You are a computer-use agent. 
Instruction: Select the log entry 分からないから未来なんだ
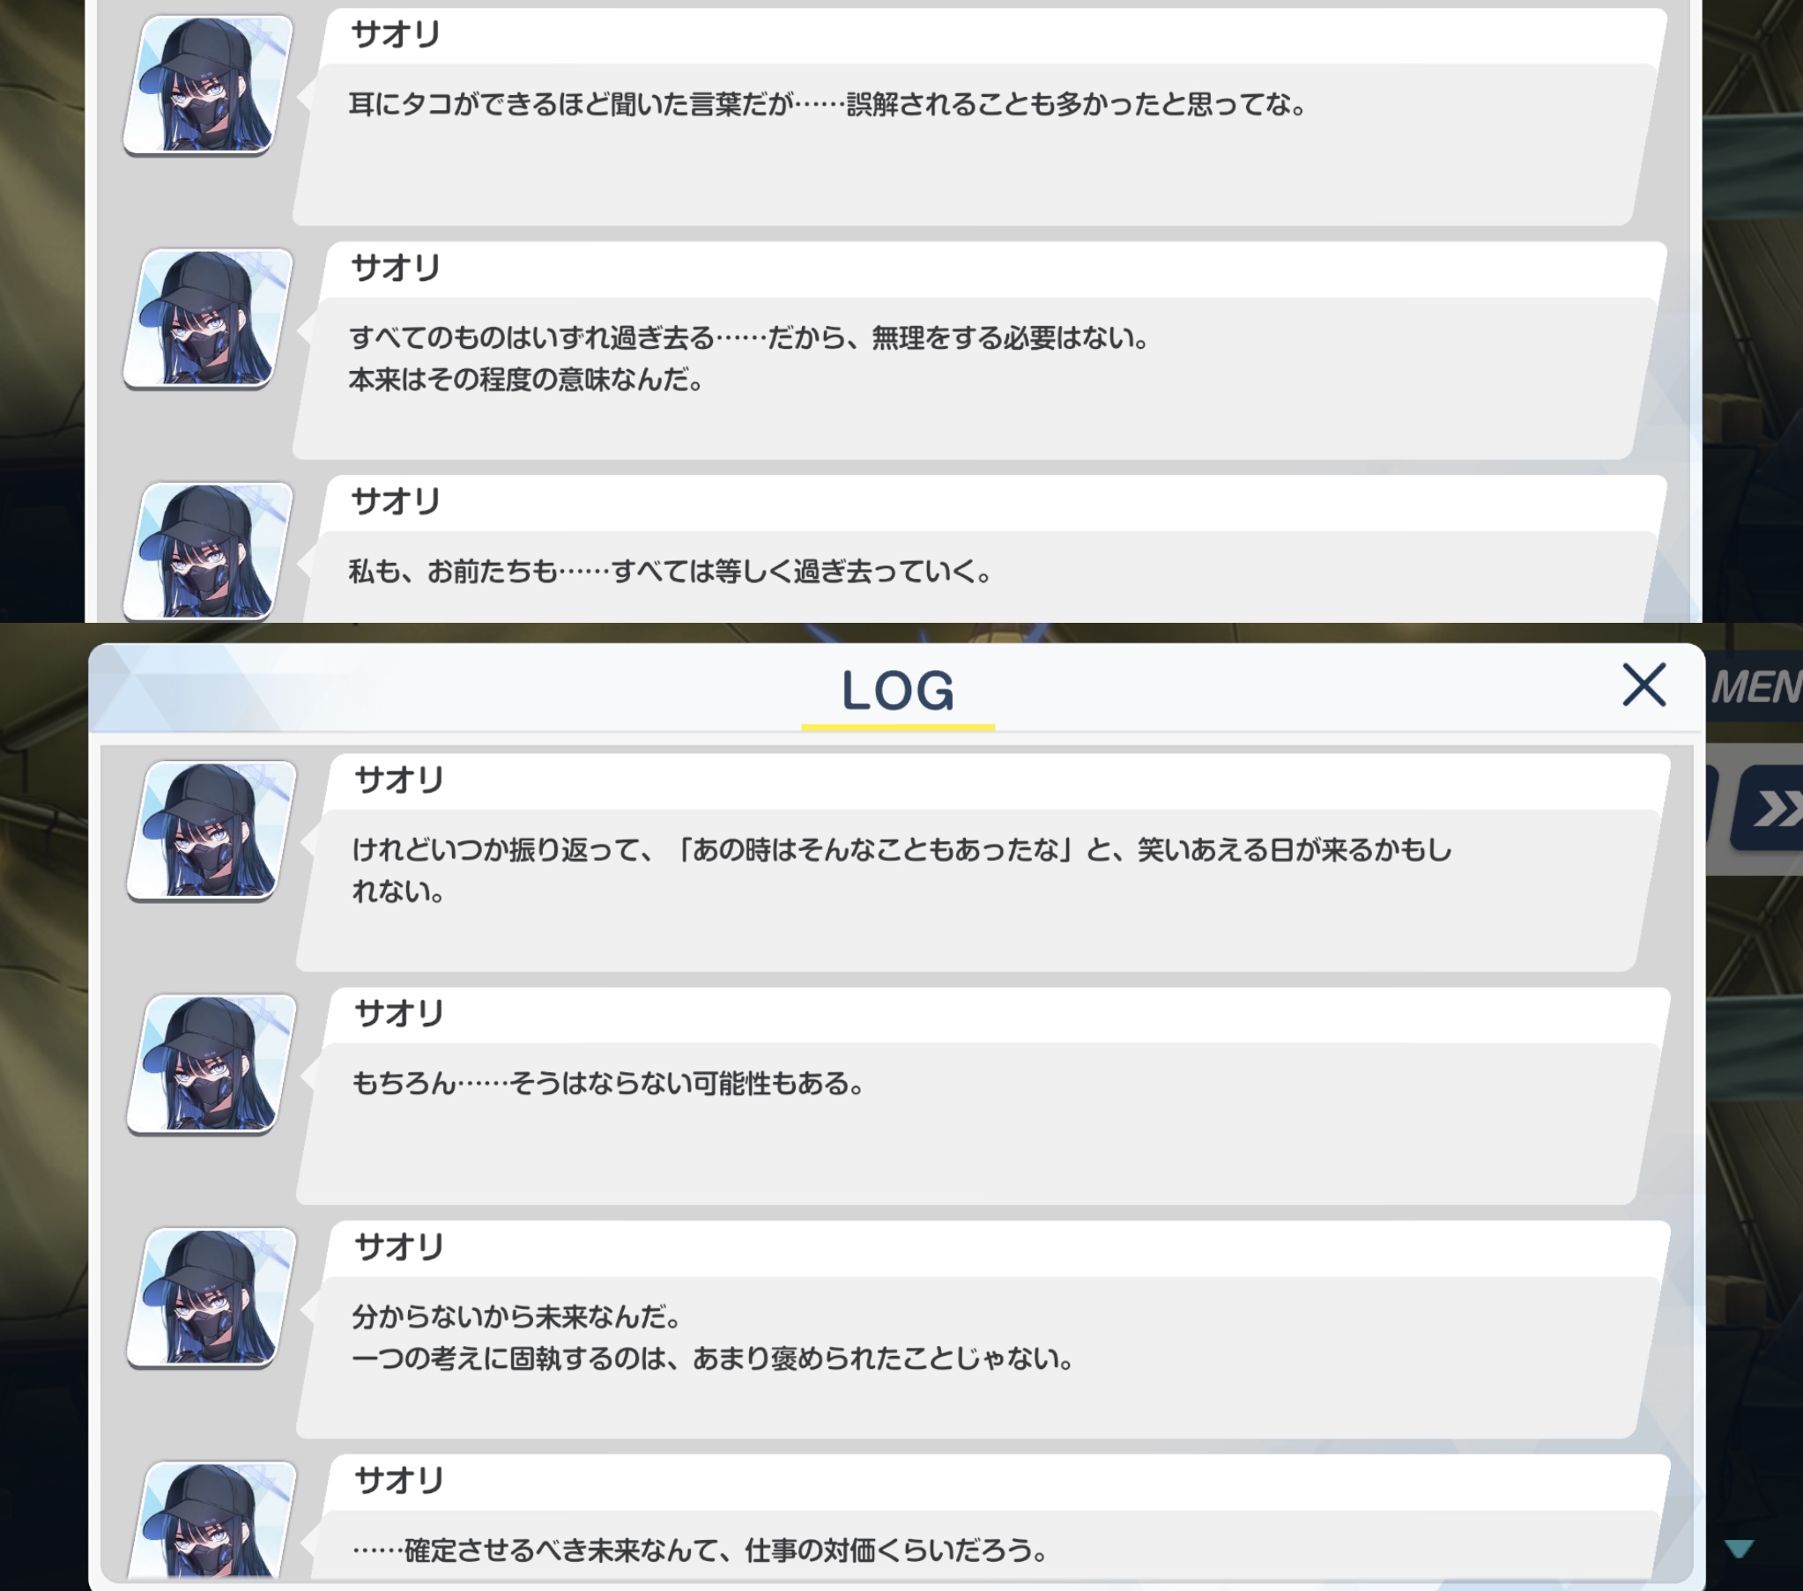(x=983, y=1329)
